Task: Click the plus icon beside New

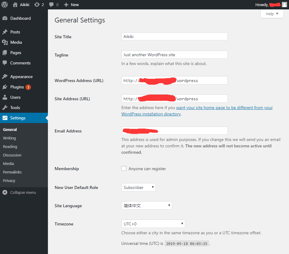Action: coord(66,5)
